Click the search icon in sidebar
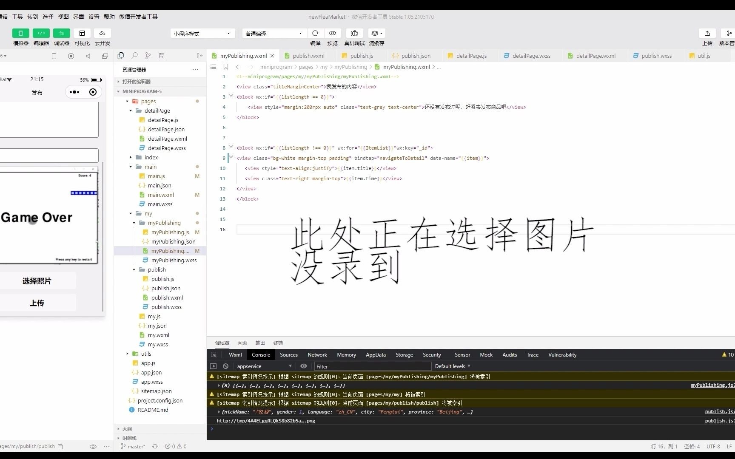 pyautogui.click(x=134, y=56)
